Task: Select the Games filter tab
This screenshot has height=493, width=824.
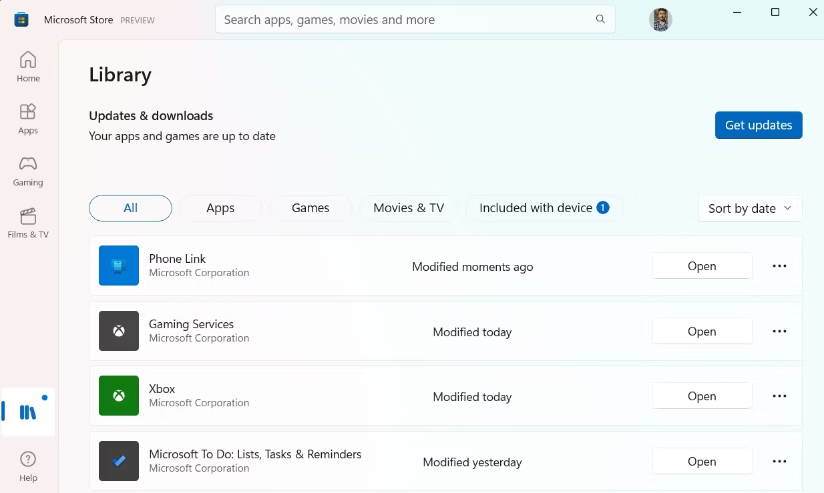Action: 311,208
